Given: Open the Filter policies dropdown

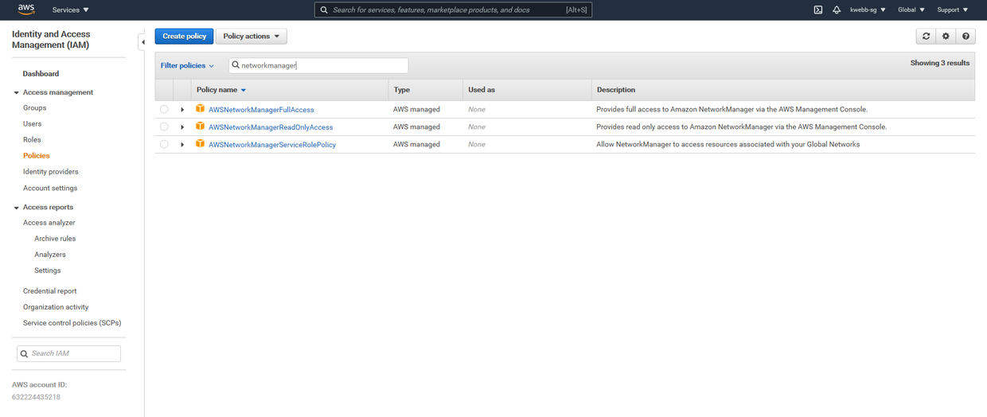Looking at the screenshot, I should tap(187, 65).
